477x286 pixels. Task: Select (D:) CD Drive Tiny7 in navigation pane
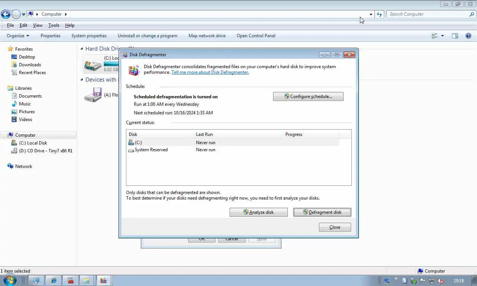point(45,151)
